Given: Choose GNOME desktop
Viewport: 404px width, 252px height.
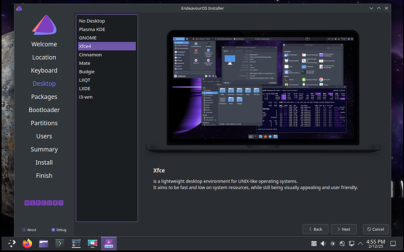Looking at the screenshot, I should pyautogui.click(x=107, y=38).
